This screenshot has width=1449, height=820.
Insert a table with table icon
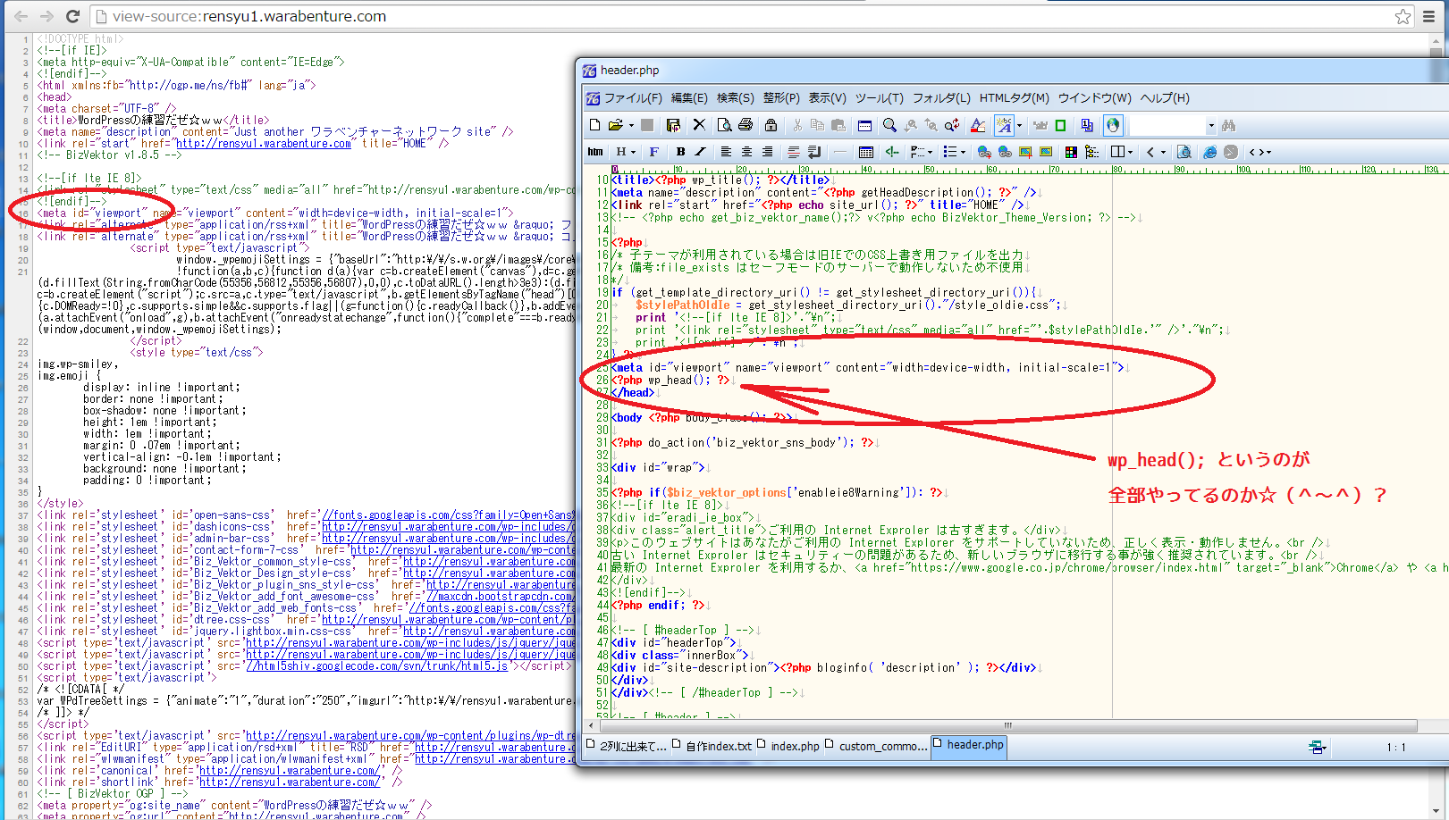(x=865, y=152)
